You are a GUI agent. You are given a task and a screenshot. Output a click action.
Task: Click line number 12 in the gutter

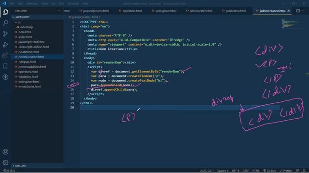72,72
